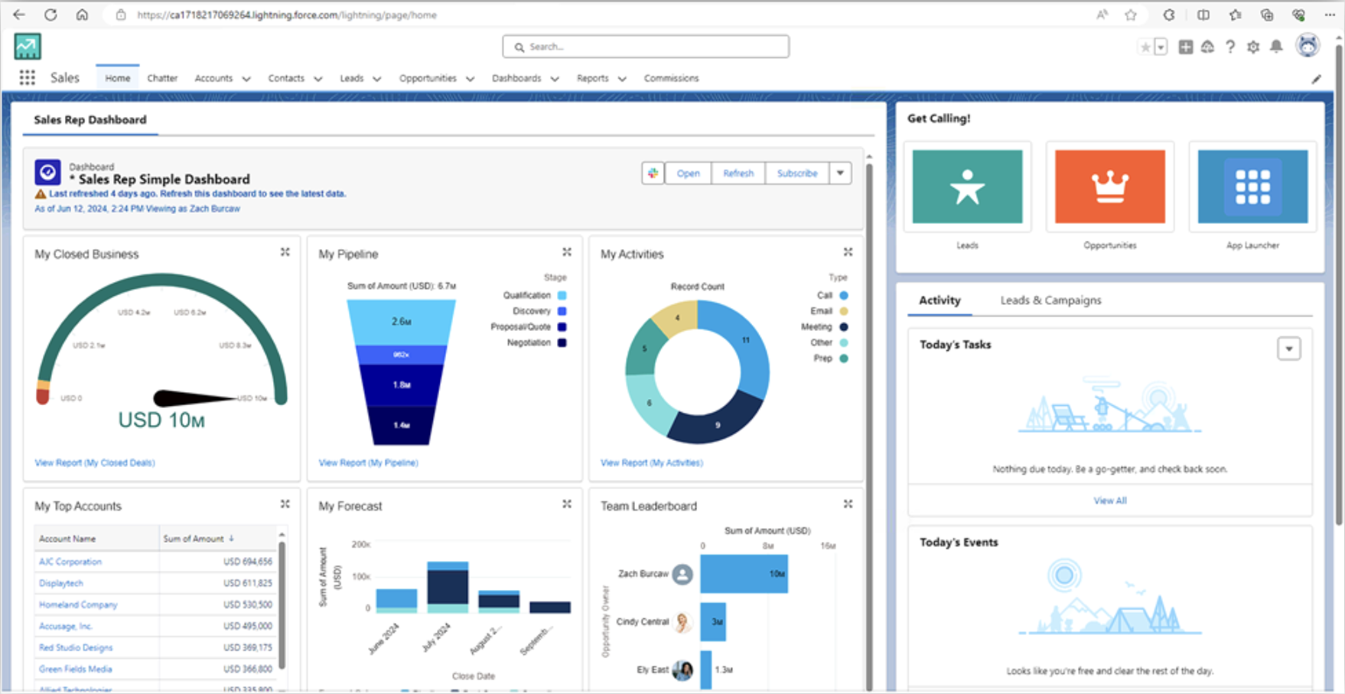Click the Qualification legend color swatch
1345x694 pixels.
pos(562,296)
